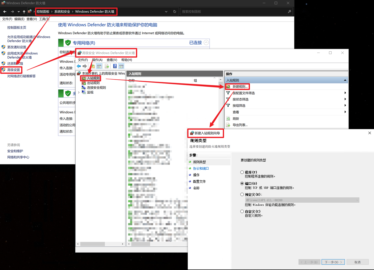
Task: Click the up-one-level folder icon in the console toolbar
Action: (93, 66)
